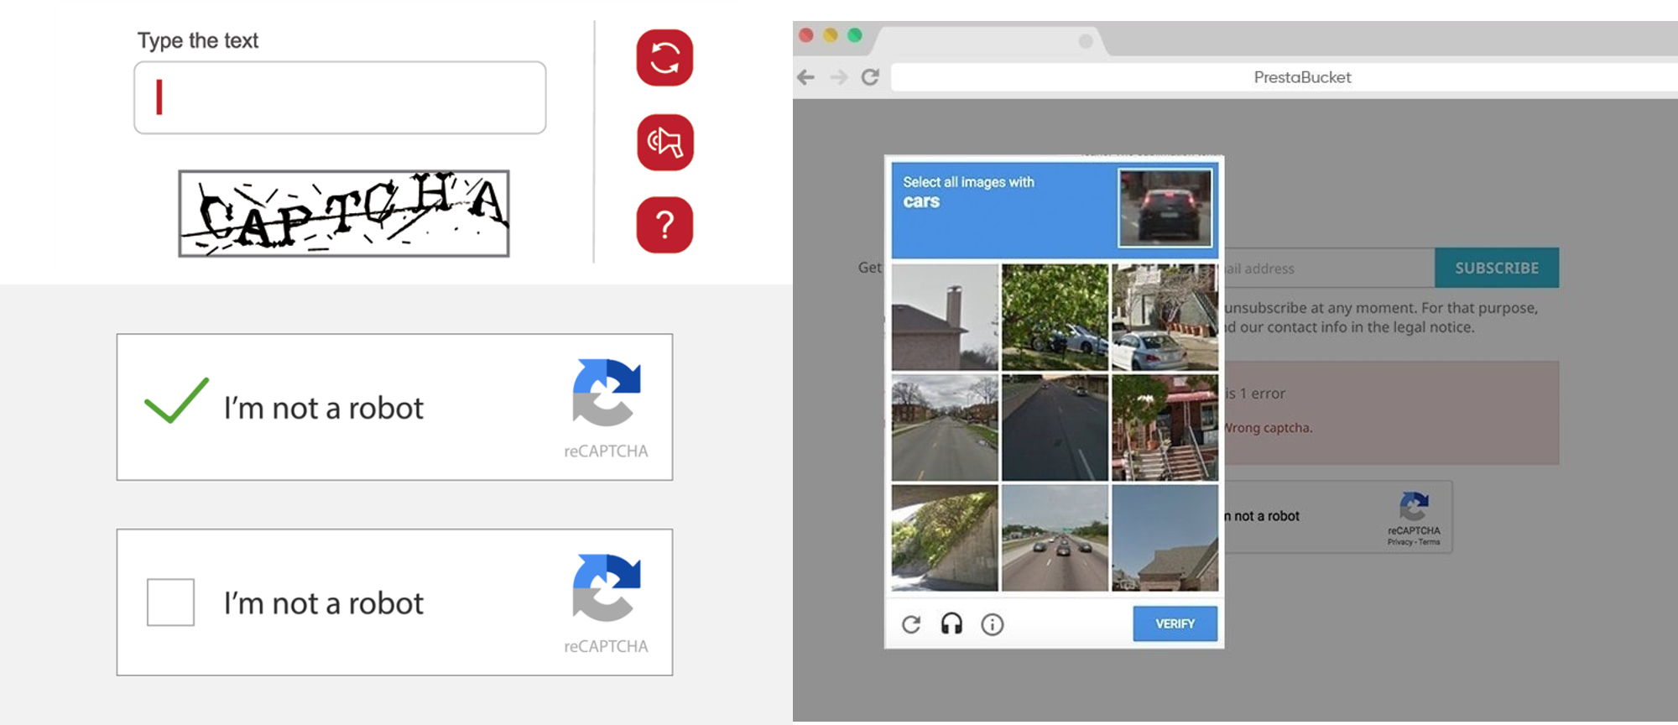Open help with the red question mark
This screenshot has height=725, width=1678.
click(664, 225)
